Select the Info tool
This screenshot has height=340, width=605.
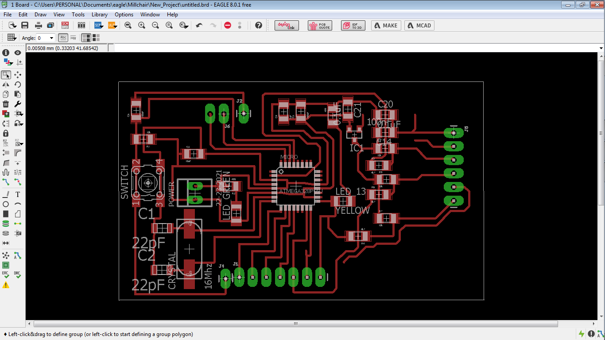pos(6,53)
